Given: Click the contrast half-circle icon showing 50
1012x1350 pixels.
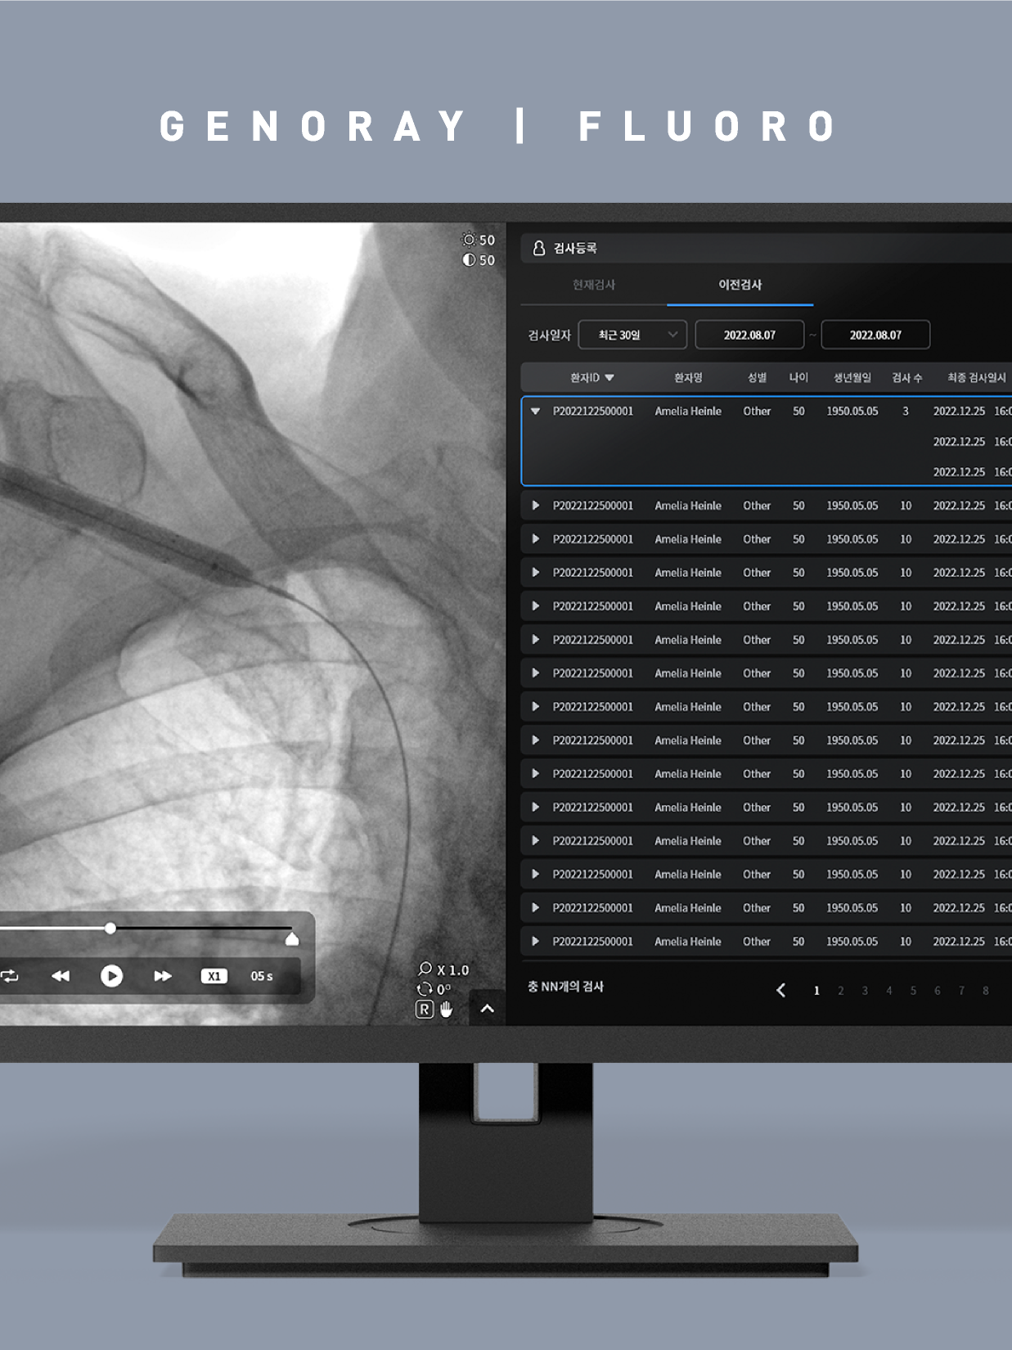Looking at the screenshot, I should pos(469,259).
